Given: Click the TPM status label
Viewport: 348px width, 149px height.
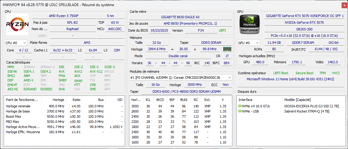Looking at the screenshot, I should (x=323, y=73).
